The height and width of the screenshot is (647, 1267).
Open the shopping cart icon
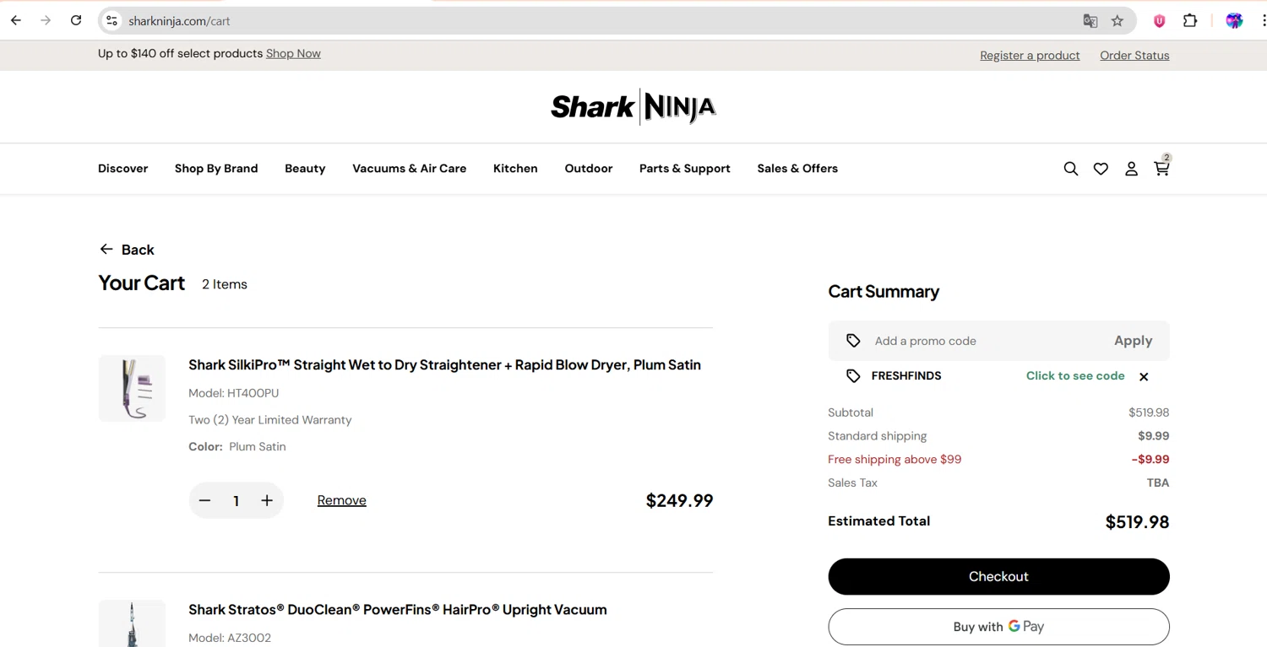[x=1161, y=169]
